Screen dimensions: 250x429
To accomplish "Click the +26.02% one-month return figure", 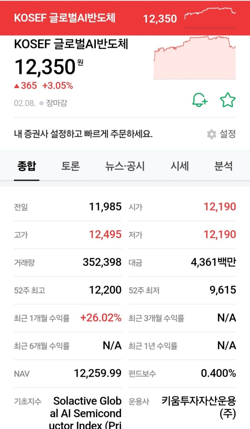I will (102, 317).
